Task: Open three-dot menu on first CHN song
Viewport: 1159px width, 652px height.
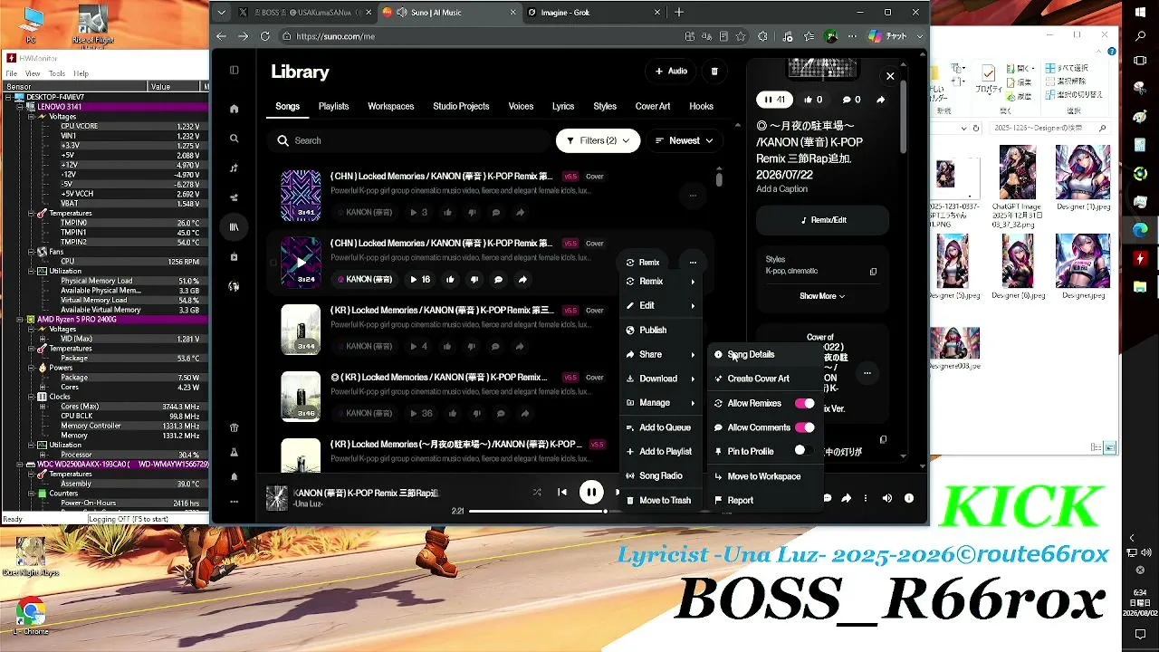Action: point(693,196)
